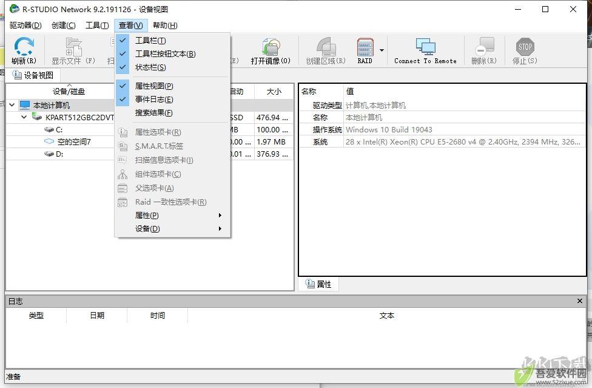Click the RAID toolbar icon
592x388 pixels.
pos(365,47)
